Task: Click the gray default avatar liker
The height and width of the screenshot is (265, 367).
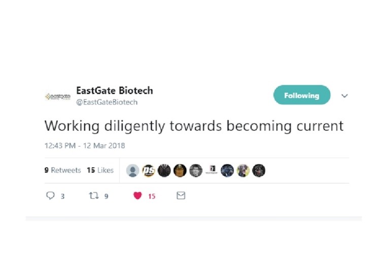Action: coord(132,171)
